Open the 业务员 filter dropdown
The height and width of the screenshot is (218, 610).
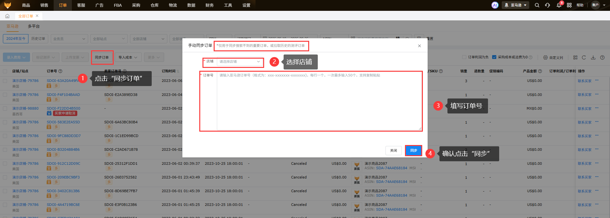point(69,39)
